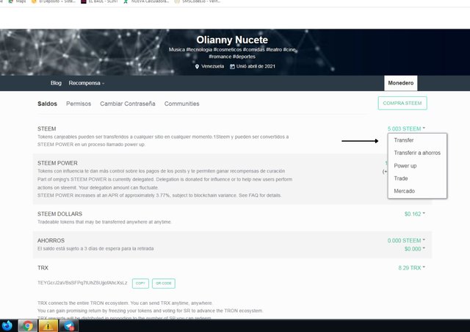Select Power up in the menu
This screenshot has height=332, width=470.
pyautogui.click(x=405, y=166)
